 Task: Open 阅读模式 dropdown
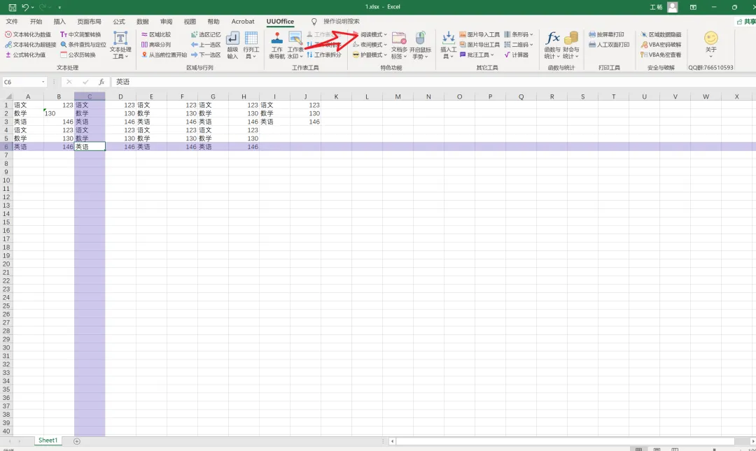370,35
